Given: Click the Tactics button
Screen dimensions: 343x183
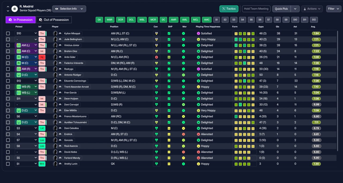Looking at the screenshot, I should (229, 9).
